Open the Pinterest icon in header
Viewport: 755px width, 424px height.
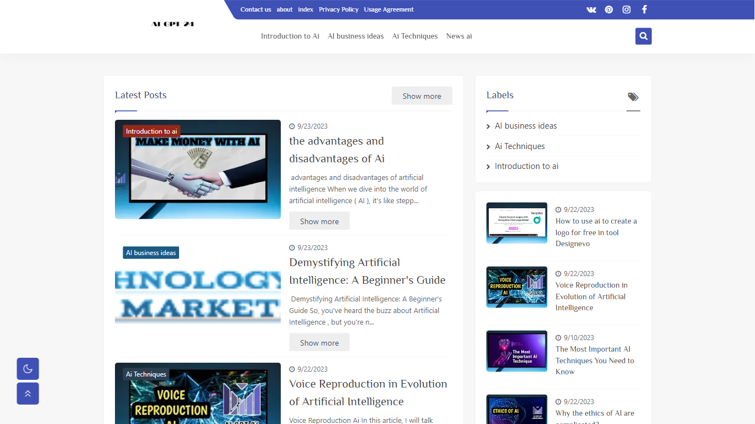coord(609,9)
